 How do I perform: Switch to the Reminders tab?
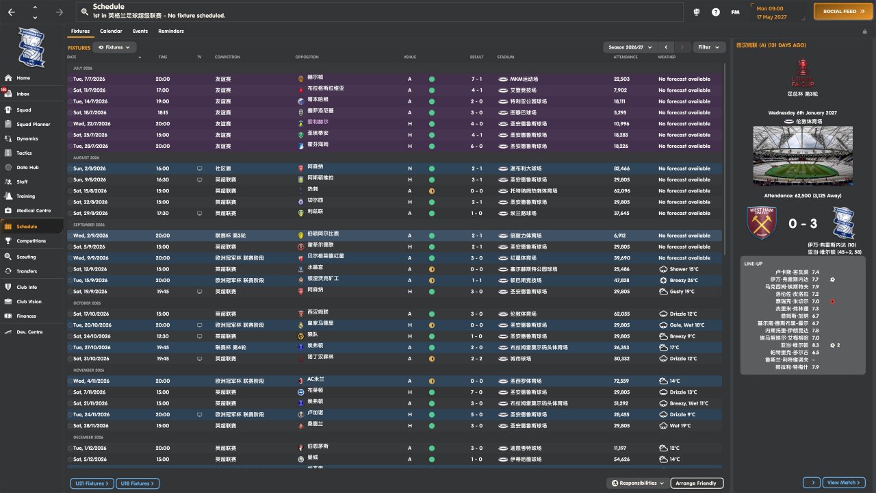(170, 31)
